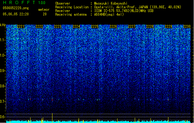Click the ICOM IC-575 receiver text
The width and height of the screenshot is (194, 123).
click(x=124, y=11)
